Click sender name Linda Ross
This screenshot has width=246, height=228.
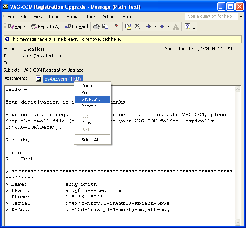coord(34,49)
